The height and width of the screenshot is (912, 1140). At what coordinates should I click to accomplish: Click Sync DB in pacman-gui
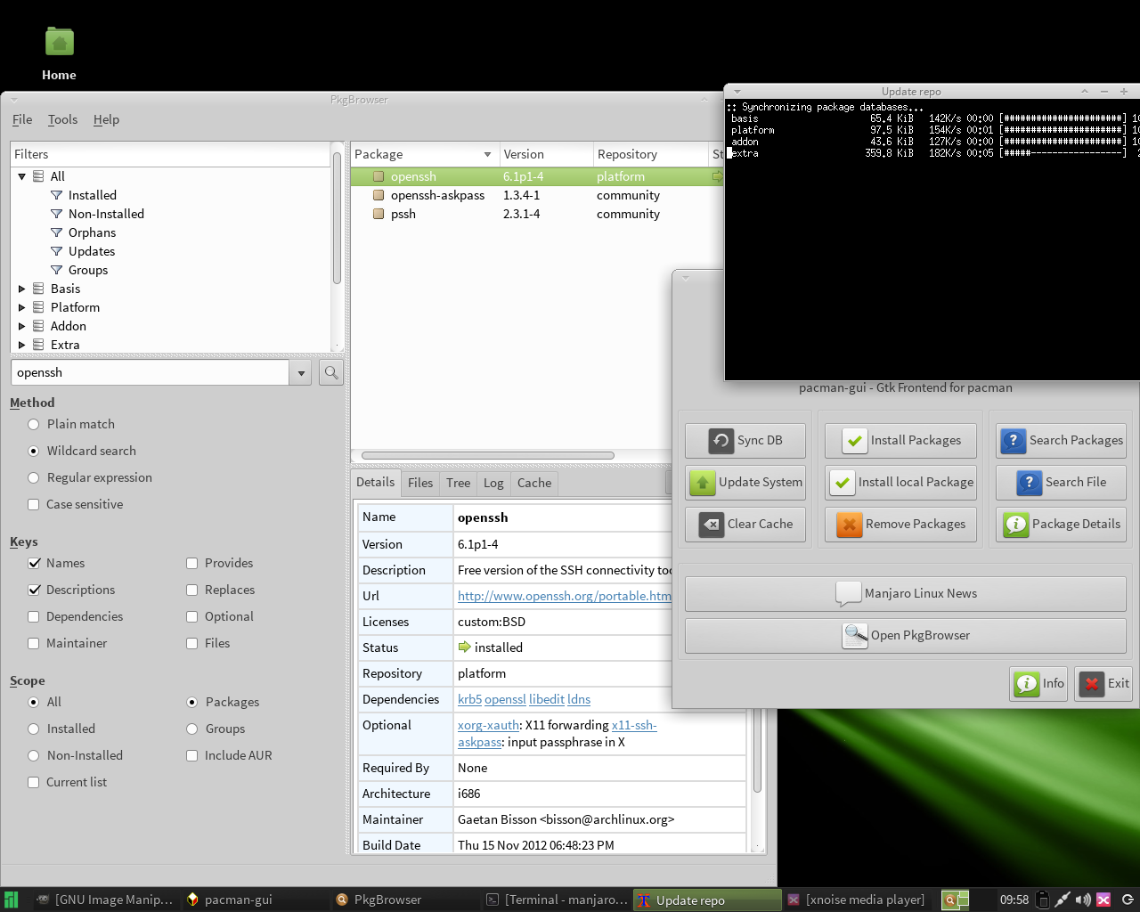[x=745, y=440]
